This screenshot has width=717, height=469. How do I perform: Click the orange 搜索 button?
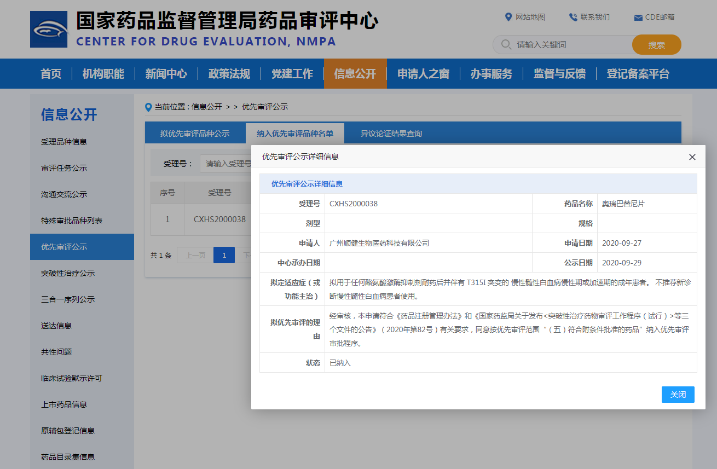pos(656,45)
